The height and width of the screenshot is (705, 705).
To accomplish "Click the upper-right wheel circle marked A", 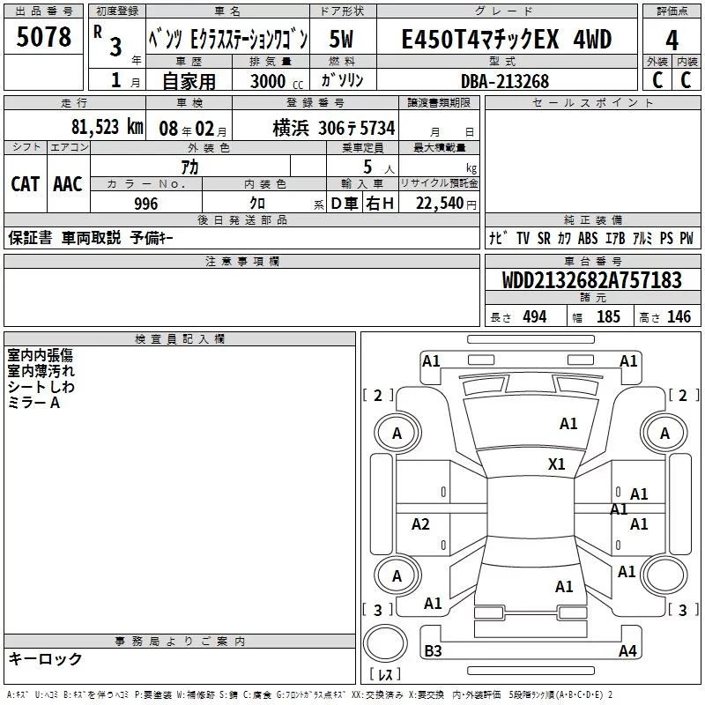I will (x=664, y=433).
